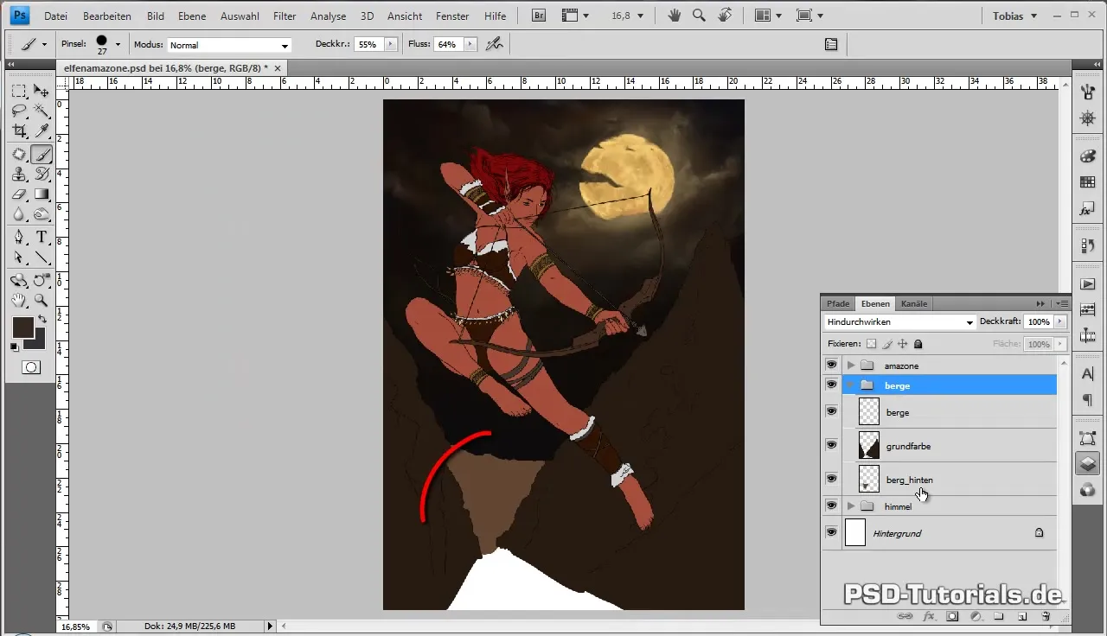Hide the grundfarbe layer

(x=831, y=445)
